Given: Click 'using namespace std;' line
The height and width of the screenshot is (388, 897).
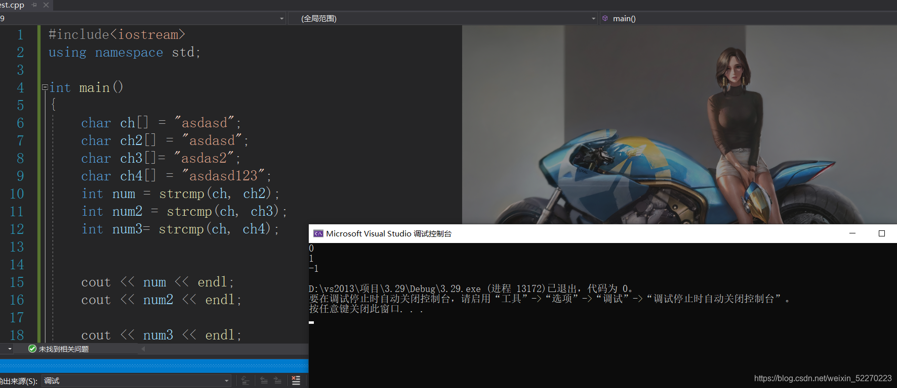Looking at the screenshot, I should 125,52.
